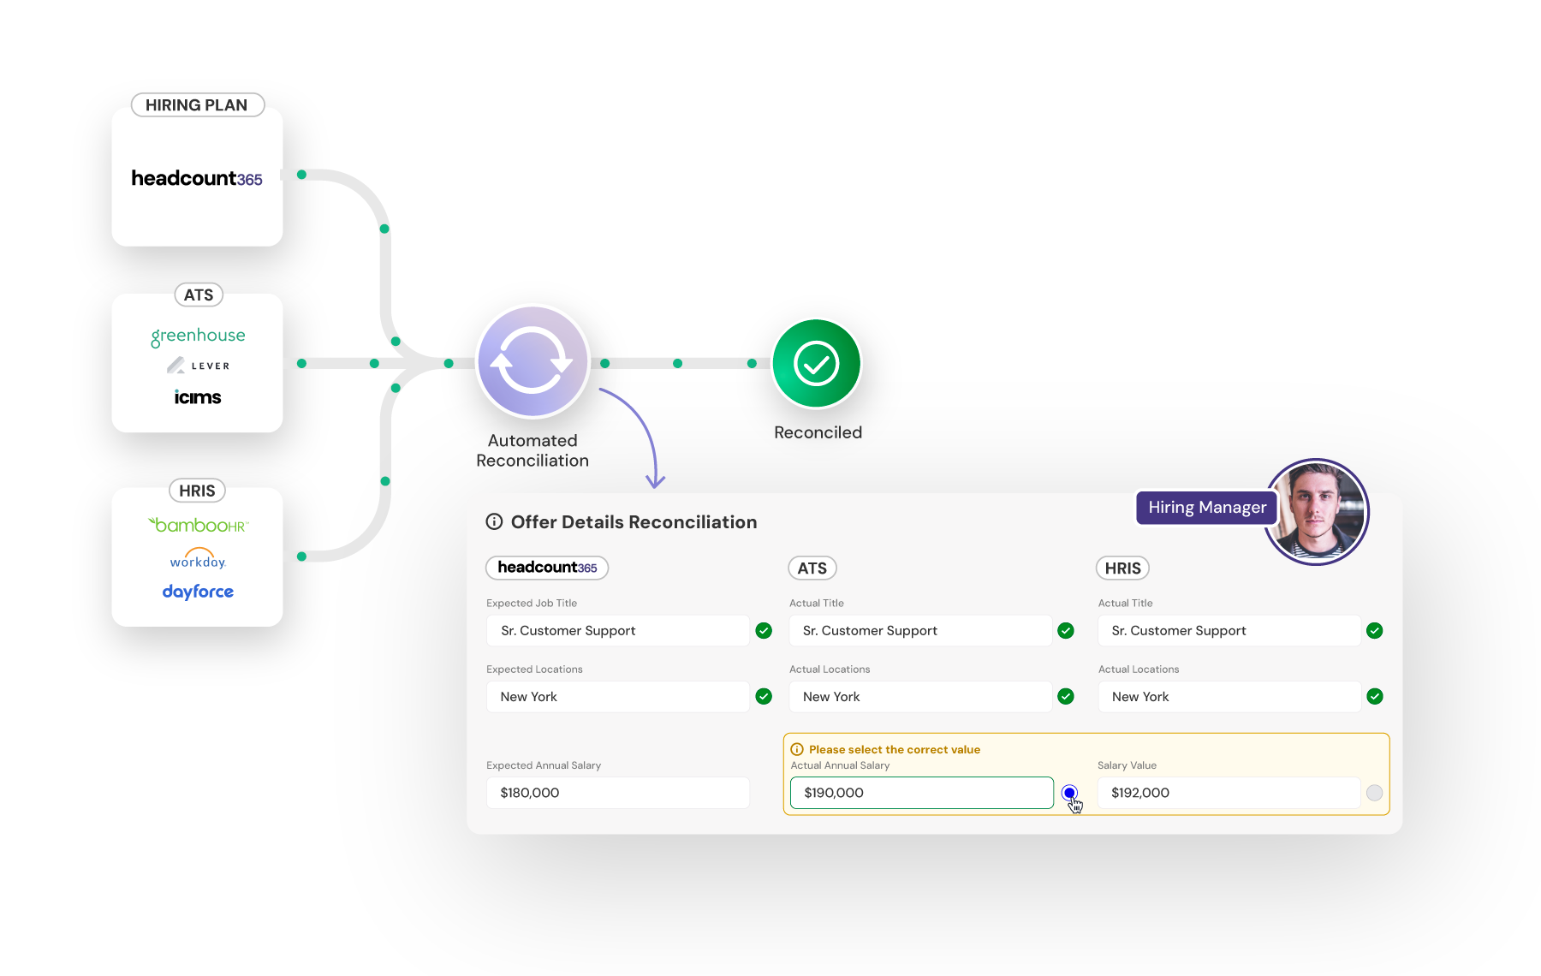Switch to the ATS section badge
The width and height of the screenshot is (1541, 976).
(812, 568)
